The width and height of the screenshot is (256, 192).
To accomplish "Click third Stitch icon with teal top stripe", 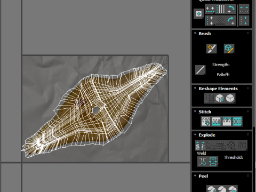I will pos(227,122).
